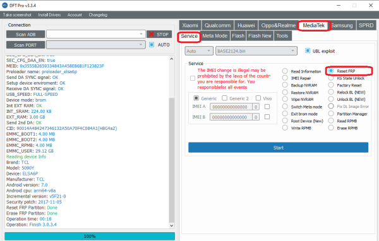Screen dimensions: 379x241
Task: Open the Install Drivers menu
Action: point(49,15)
